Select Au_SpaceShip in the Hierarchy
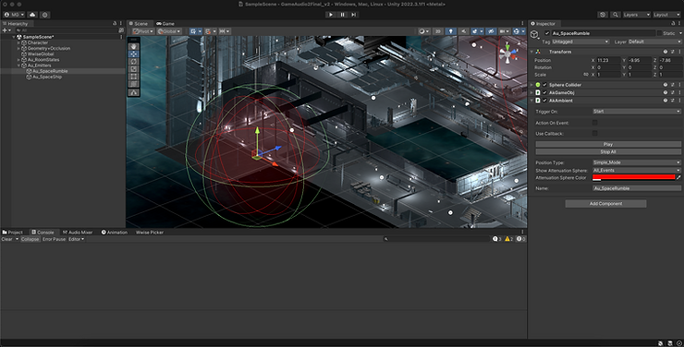Viewport: 684px width, 347px height. 47,77
